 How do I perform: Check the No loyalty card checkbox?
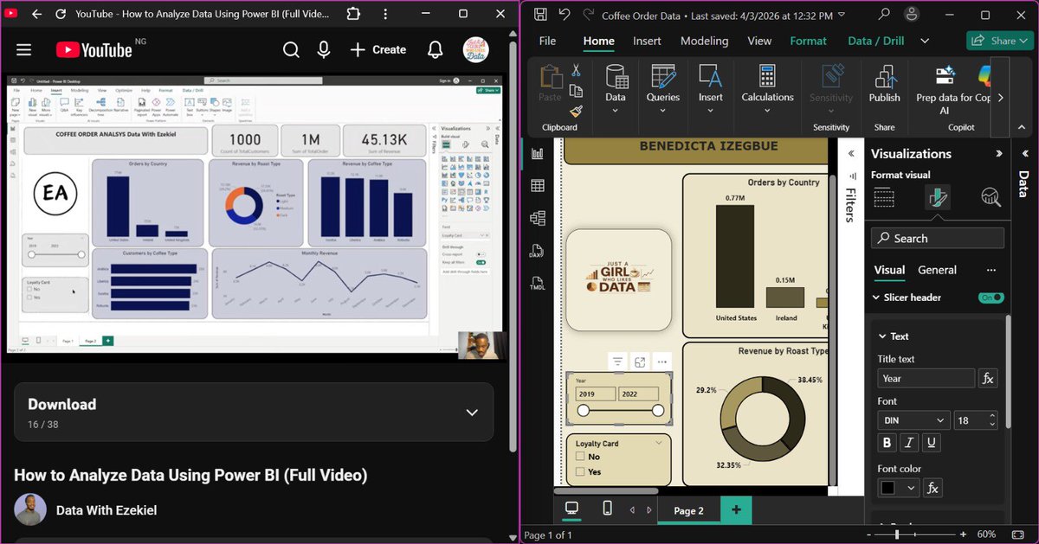pyautogui.click(x=581, y=457)
